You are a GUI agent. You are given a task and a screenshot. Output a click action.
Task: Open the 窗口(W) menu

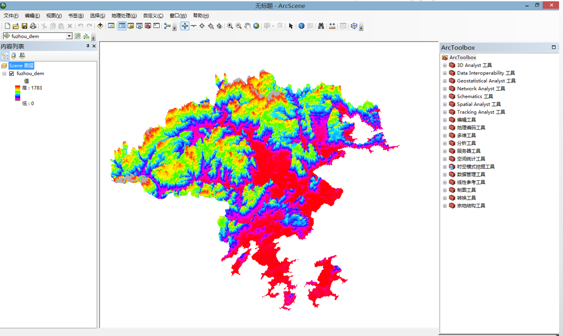[x=178, y=15]
